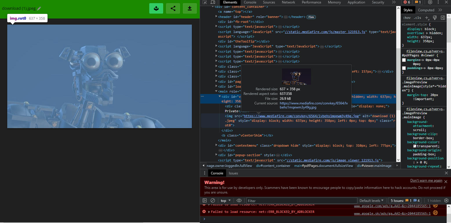Click the pencil icon beside download (1).jpeg
Viewport: 451px width, 223px height.
coord(39,8)
